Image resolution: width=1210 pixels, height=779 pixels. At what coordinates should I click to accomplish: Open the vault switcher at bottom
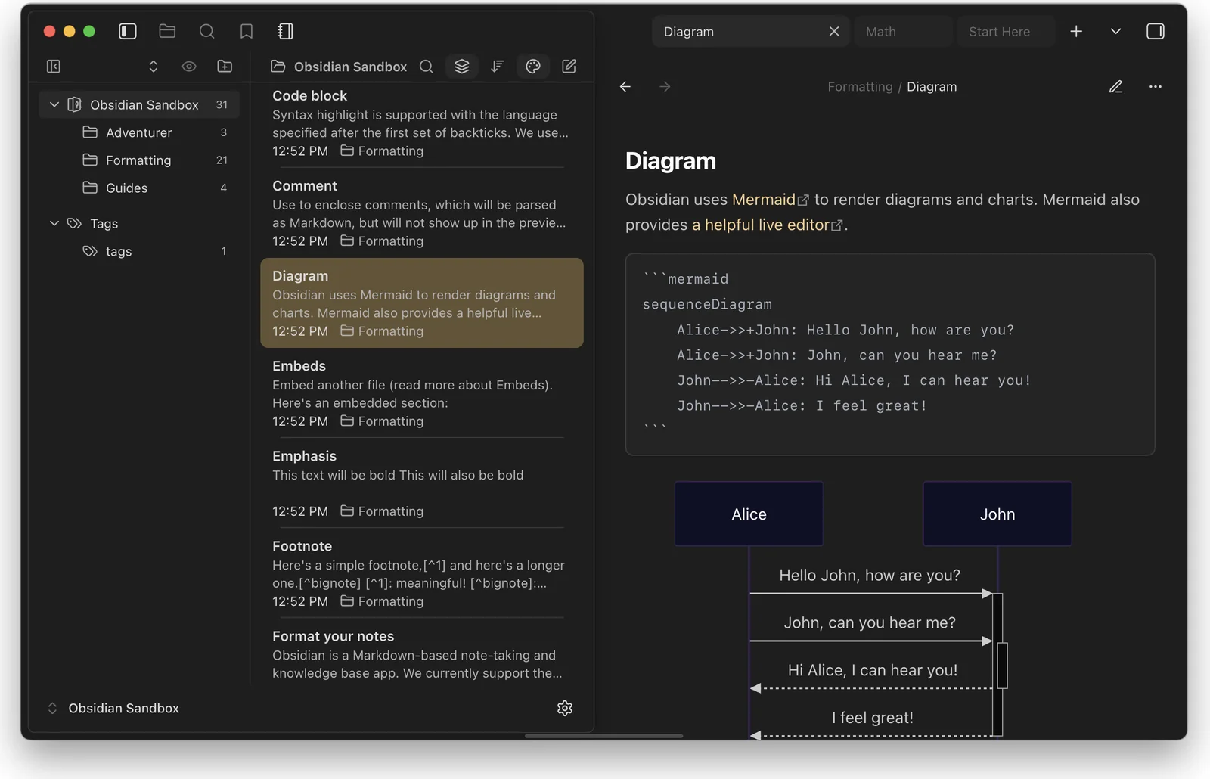click(113, 708)
